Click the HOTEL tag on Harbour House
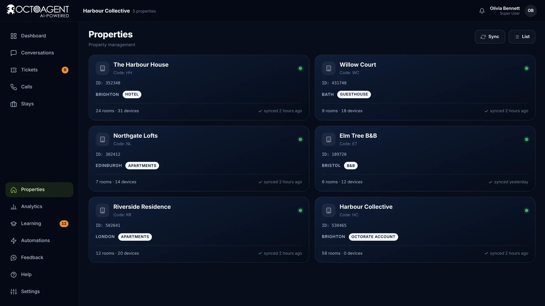 [132, 95]
